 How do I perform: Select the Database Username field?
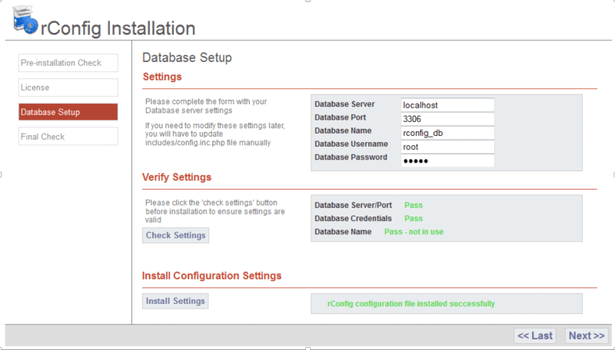tap(447, 147)
